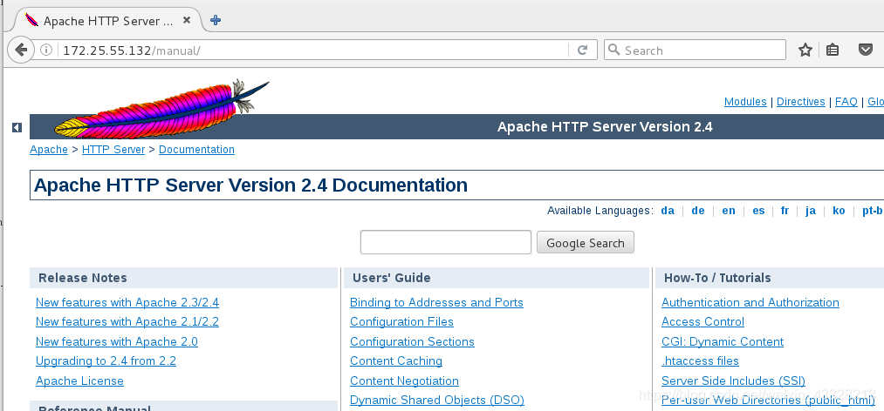Open the Modules link

[x=745, y=102]
